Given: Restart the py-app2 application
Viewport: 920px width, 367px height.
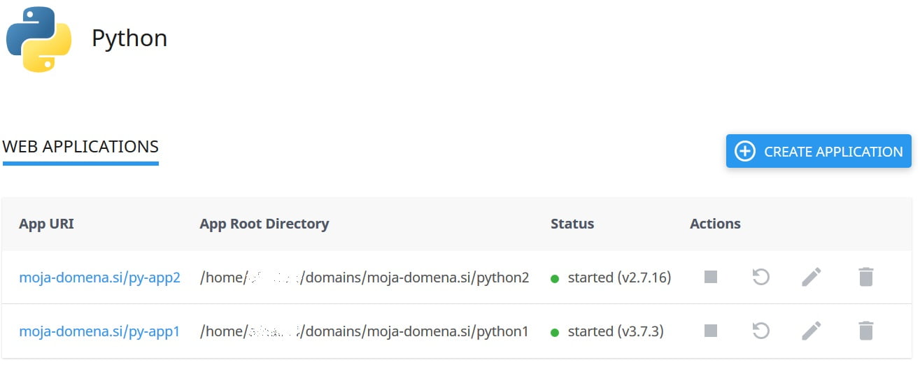Looking at the screenshot, I should tap(760, 278).
